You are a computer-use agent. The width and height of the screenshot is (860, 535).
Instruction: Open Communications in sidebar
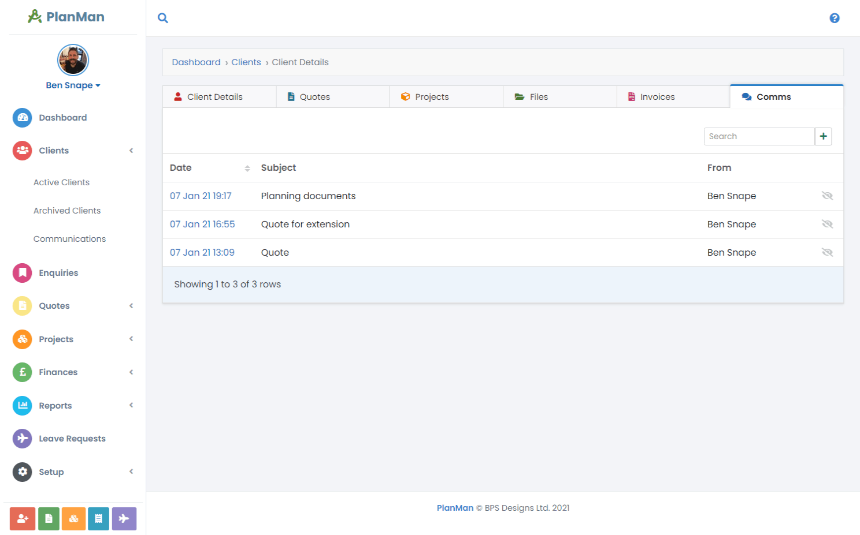69,239
